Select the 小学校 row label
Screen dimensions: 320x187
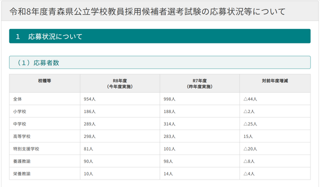click(x=19, y=111)
